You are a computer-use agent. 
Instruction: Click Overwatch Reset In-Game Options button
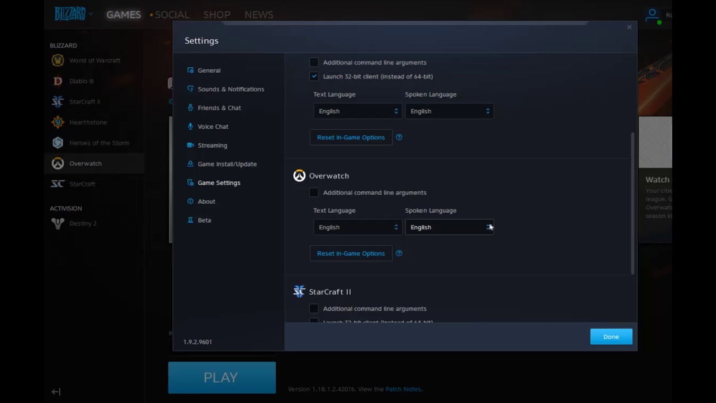[351, 254]
